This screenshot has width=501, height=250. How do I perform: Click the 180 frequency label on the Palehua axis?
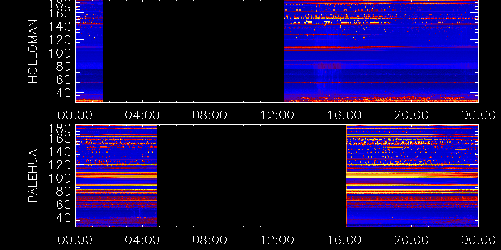[x=59, y=129]
